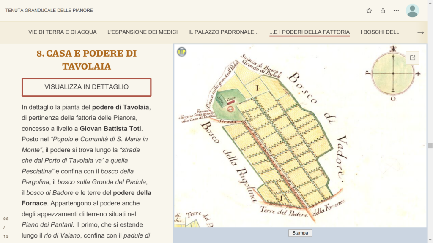The width and height of the screenshot is (433, 243).
Task: Advance tabs with the right arrow
Action: (420, 32)
